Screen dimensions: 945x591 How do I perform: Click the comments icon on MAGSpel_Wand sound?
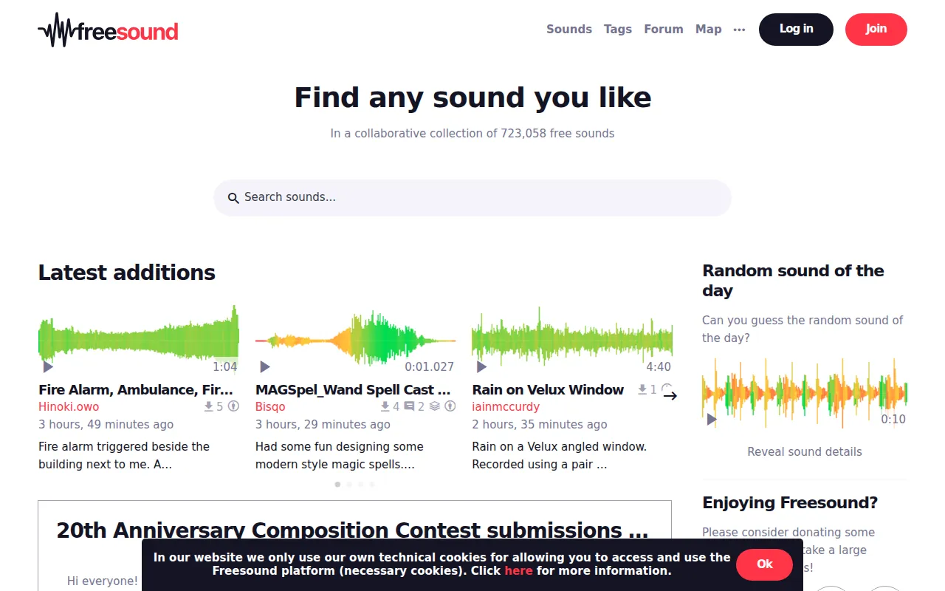pos(409,406)
